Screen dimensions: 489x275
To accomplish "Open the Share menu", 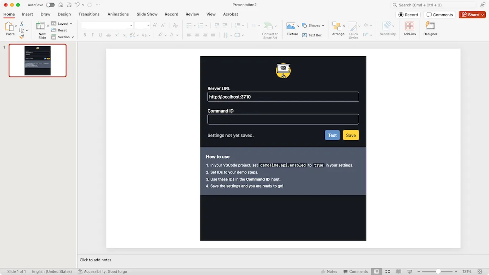I will [472, 15].
